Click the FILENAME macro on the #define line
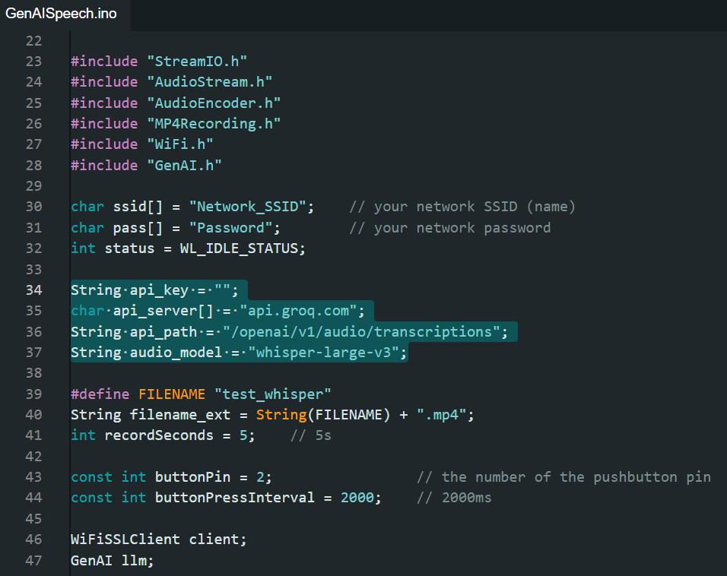The image size is (727, 576). (172, 394)
